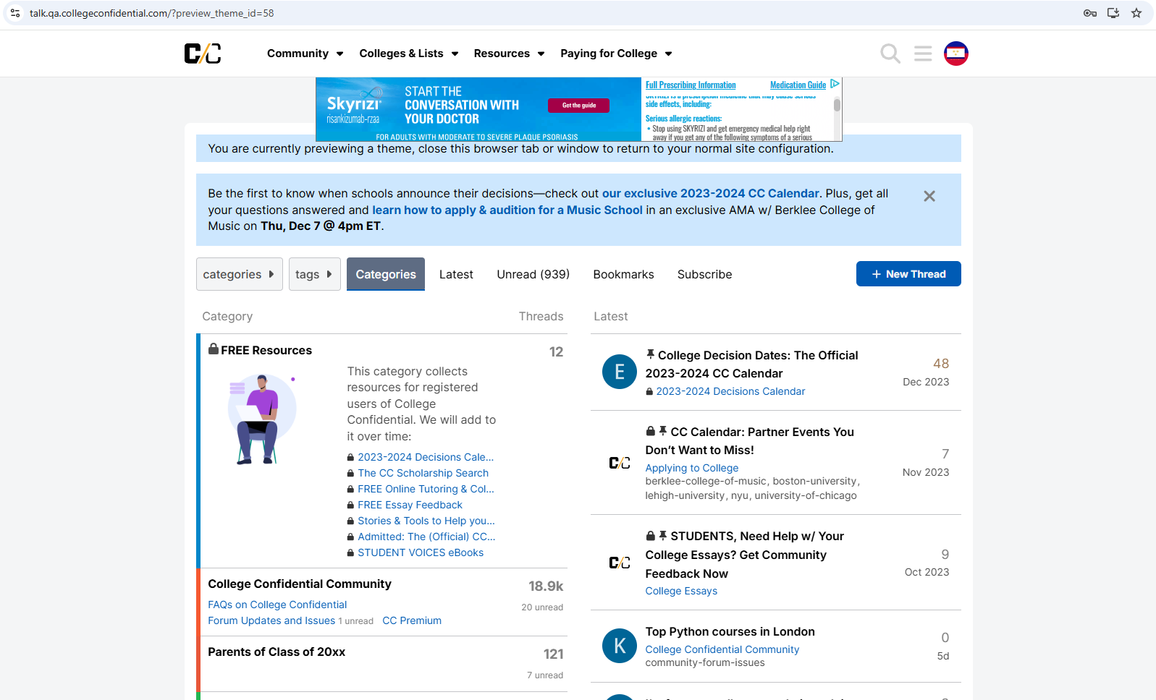
Task: Start a New Thread
Action: (x=908, y=274)
